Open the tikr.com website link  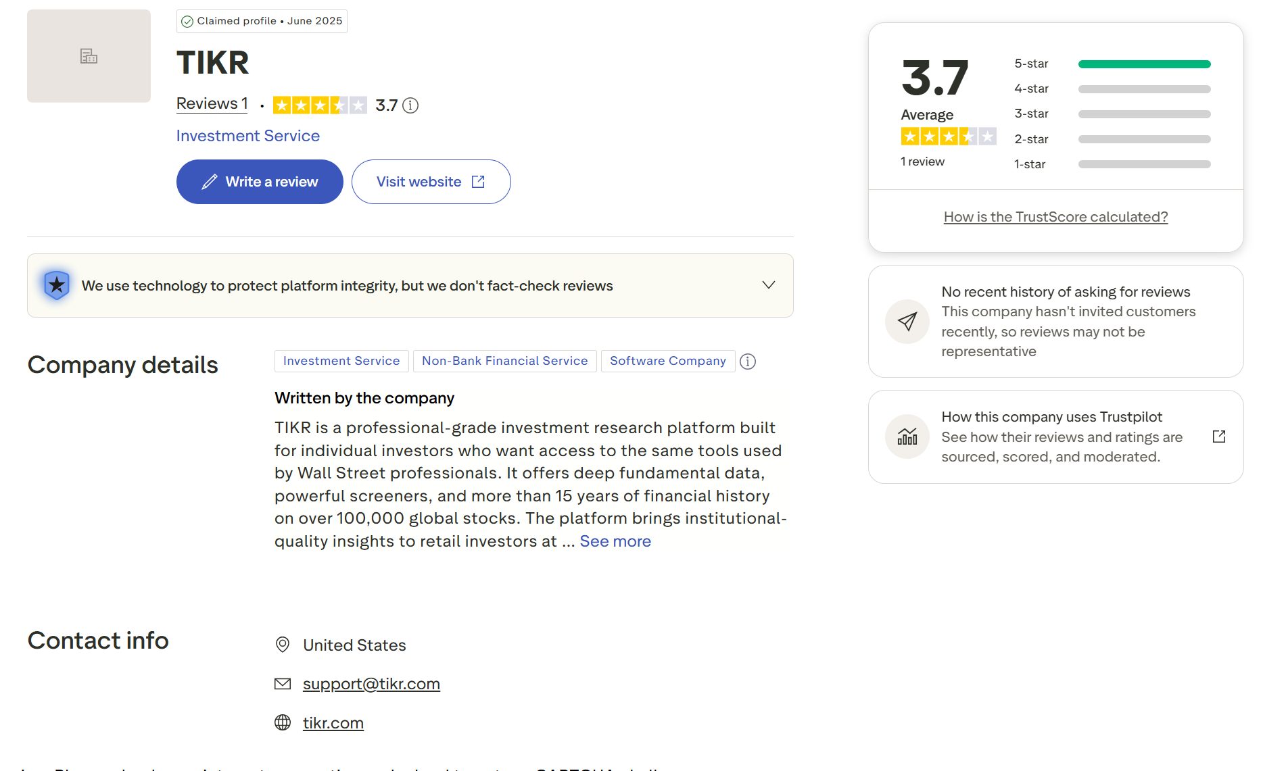click(x=333, y=723)
